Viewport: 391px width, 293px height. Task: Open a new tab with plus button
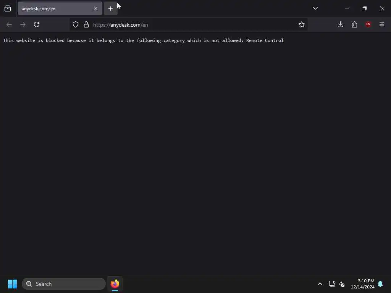point(110,9)
